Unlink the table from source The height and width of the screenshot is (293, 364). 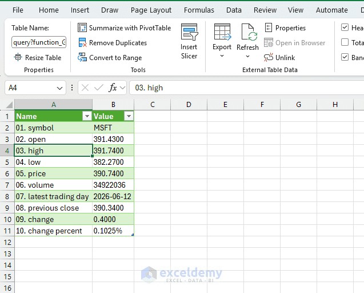pyautogui.click(x=279, y=57)
